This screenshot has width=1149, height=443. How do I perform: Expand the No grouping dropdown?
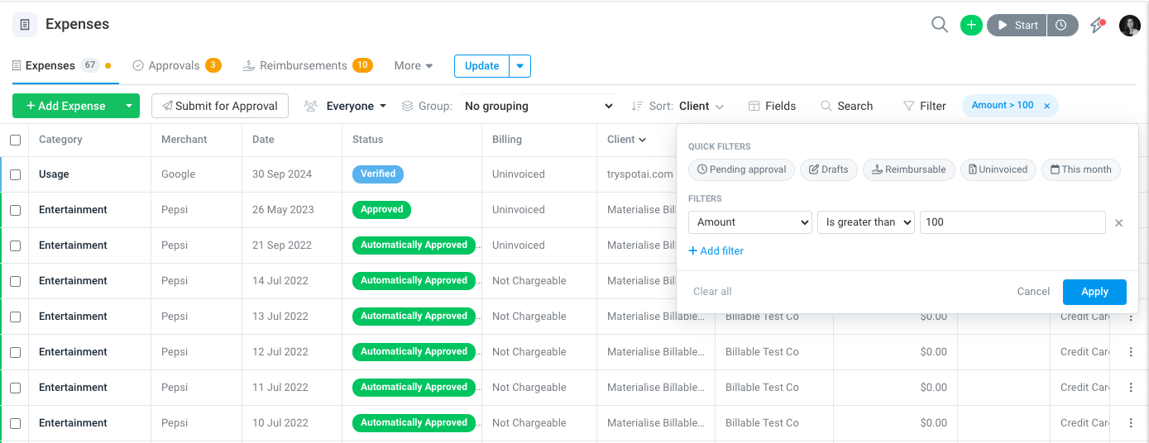pos(538,106)
